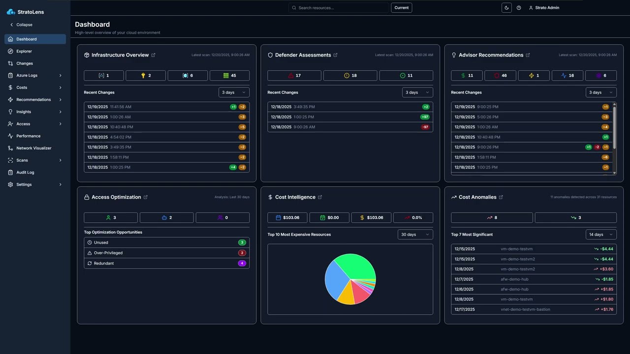The image size is (630, 354).
Task: Click the blue pulse tile showing 16
Action: pos(567,75)
